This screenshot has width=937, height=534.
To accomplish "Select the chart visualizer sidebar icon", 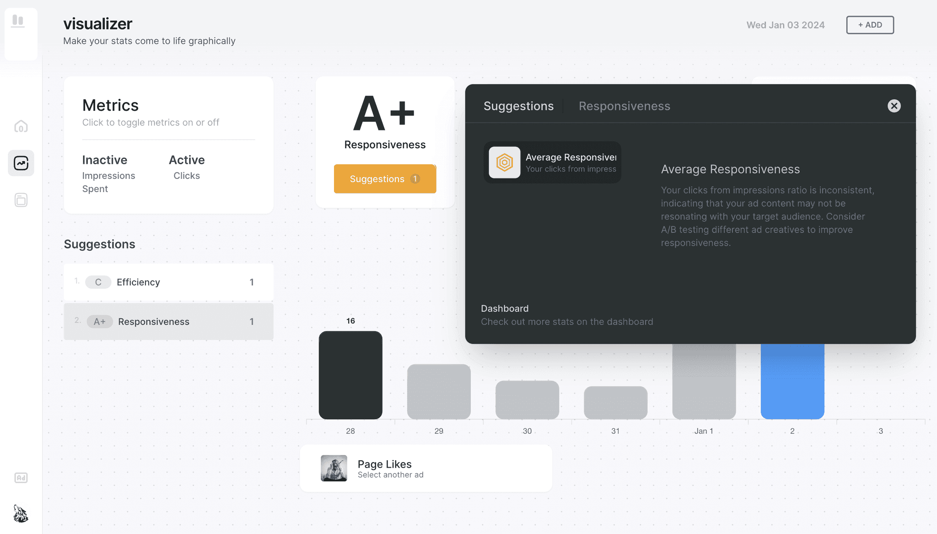I will [21, 163].
